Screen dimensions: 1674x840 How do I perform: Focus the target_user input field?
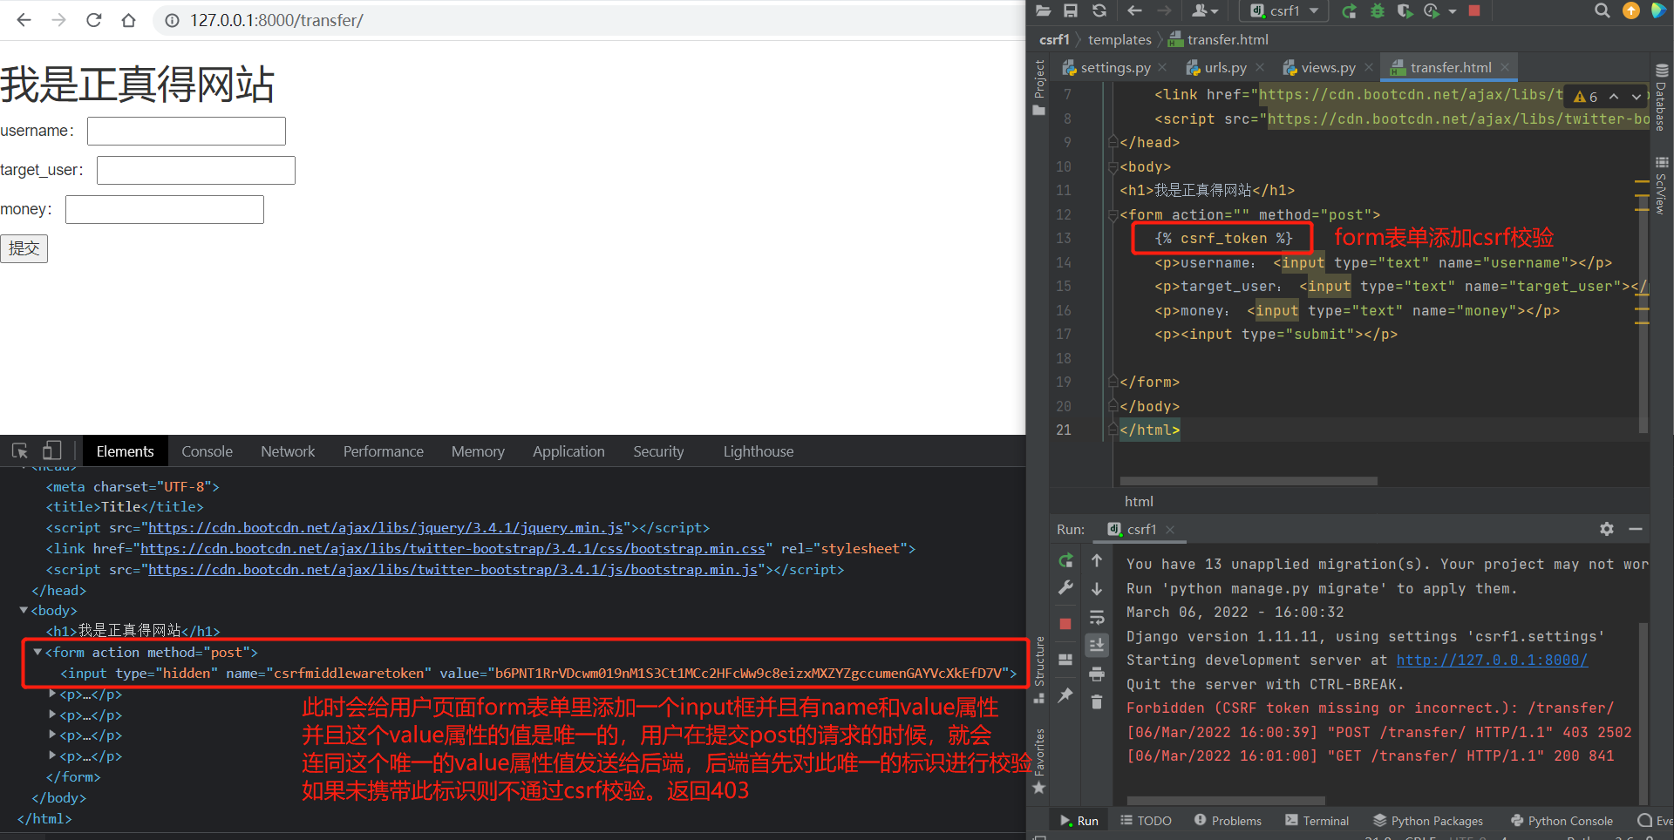pyautogui.click(x=196, y=170)
